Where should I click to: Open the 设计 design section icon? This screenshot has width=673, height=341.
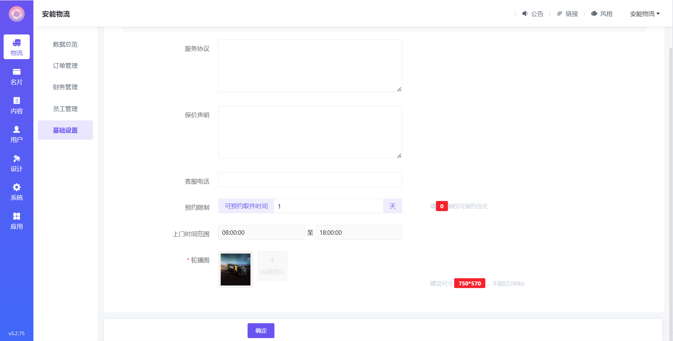[17, 159]
